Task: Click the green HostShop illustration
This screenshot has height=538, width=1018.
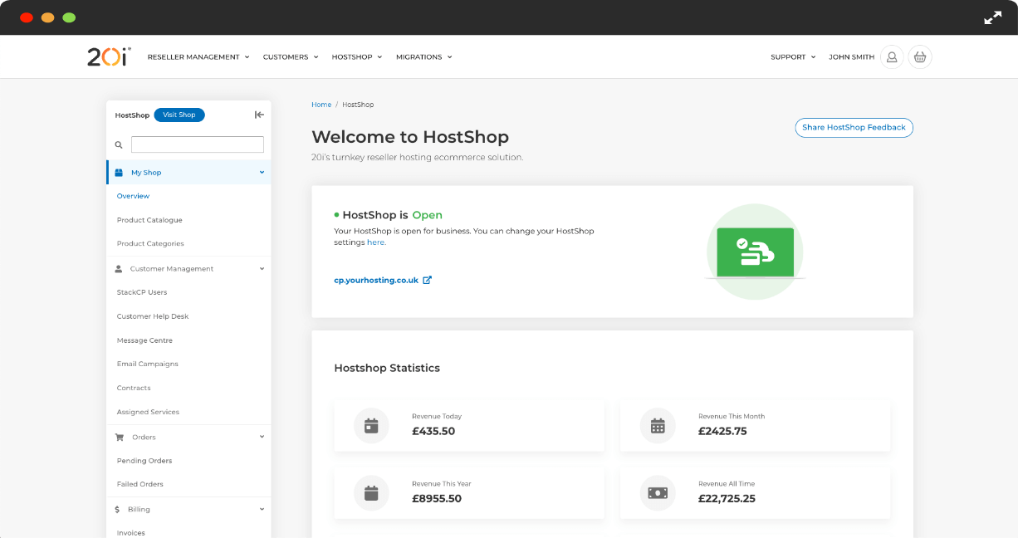Action: click(x=755, y=252)
